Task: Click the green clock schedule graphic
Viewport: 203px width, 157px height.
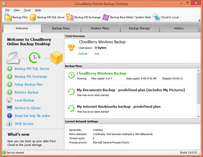Action: tap(35, 58)
